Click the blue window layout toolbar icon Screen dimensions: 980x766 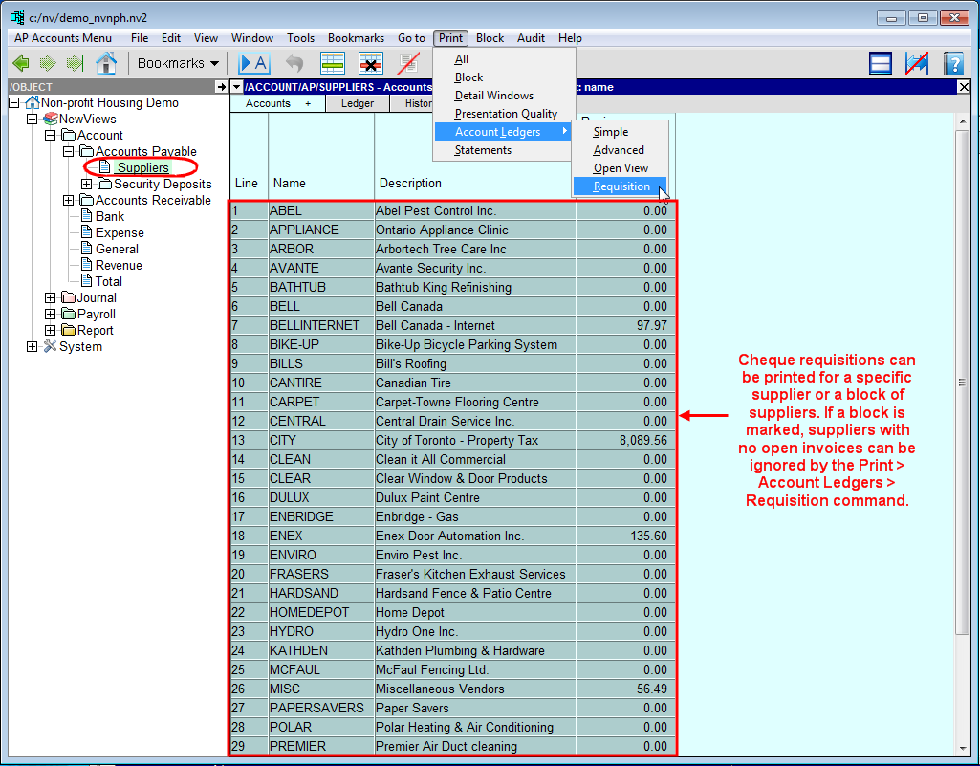pos(881,63)
